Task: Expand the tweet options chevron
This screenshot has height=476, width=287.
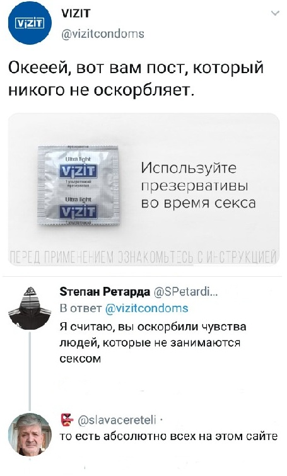Action: point(275,13)
